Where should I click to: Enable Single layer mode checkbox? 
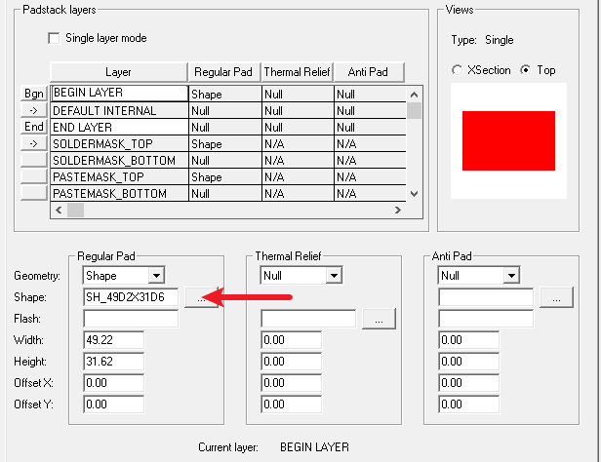coord(54,39)
